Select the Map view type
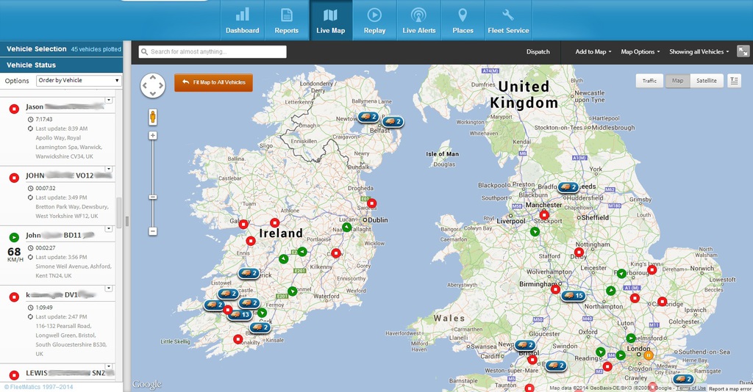This screenshot has height=392, width=753. pos(677,81)
